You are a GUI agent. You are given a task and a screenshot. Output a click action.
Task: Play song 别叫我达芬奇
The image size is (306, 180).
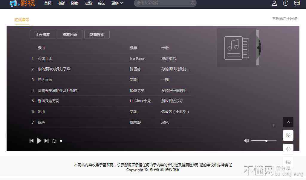49,101
